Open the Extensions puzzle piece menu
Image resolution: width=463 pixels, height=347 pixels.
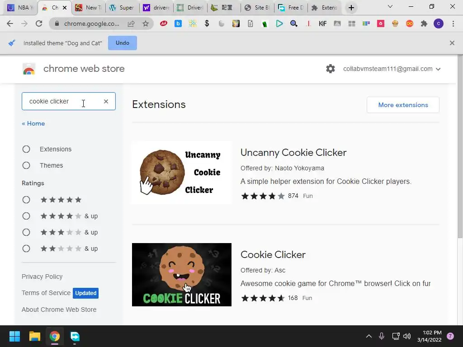click(424, 23)
